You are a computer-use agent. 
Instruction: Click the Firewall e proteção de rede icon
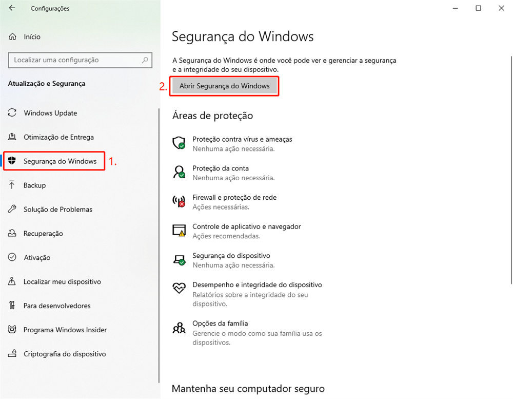click(x=179, y=201)
